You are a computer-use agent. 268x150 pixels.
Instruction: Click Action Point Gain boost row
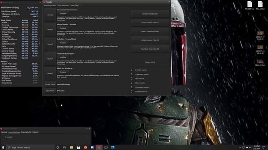click(x=20, y=64)
